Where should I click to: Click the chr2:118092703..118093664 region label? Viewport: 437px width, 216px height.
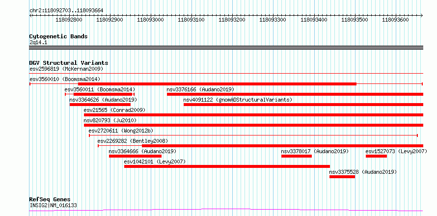point(66,11)
